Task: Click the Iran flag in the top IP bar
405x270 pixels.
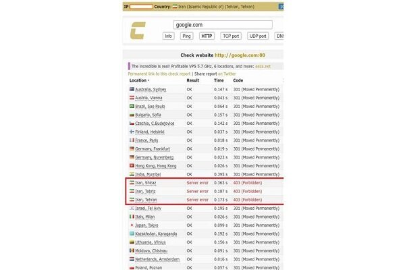Action: pos(175,7)
